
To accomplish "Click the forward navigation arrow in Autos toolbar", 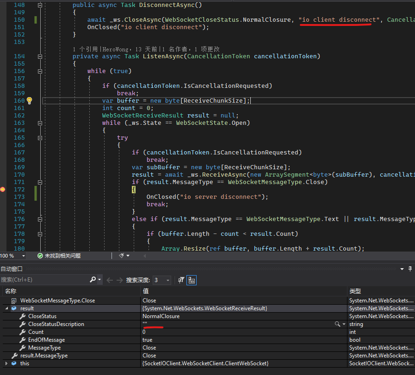I will pos(119,279).
